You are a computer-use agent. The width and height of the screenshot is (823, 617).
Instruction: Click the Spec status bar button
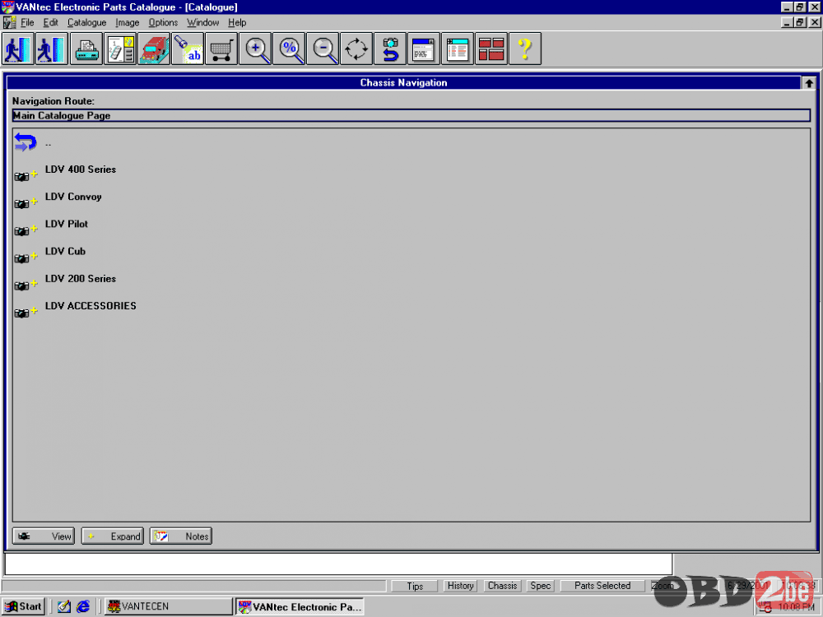[x=540, y=586]
